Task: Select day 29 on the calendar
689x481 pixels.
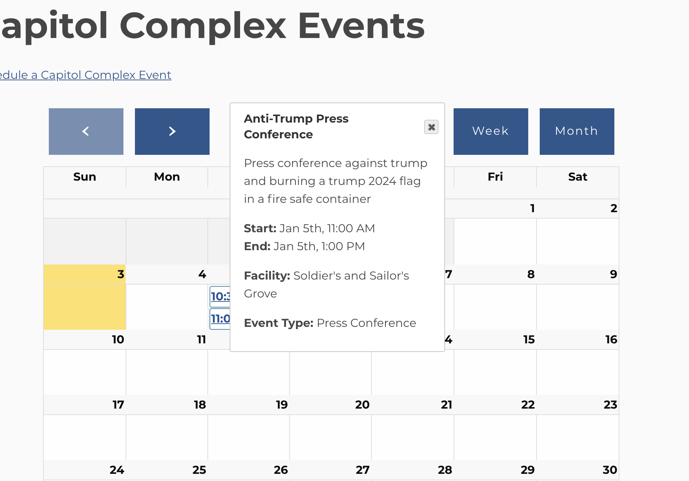Action: click(x=528, y=470)
